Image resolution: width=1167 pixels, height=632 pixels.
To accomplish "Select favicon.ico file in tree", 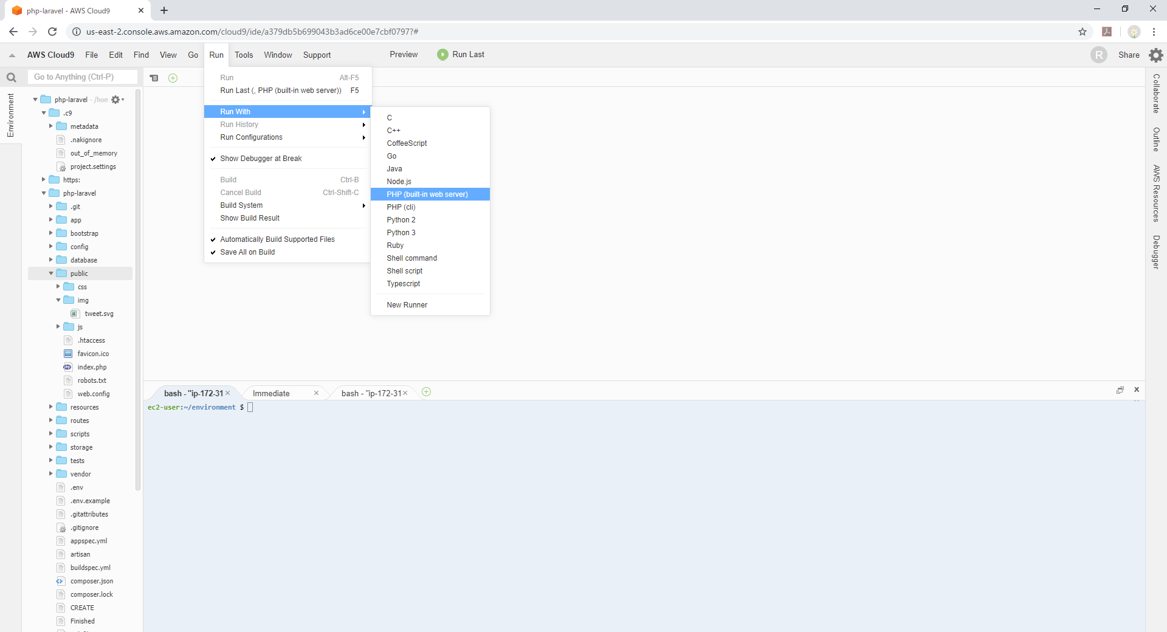I will [x=93, y=354].
